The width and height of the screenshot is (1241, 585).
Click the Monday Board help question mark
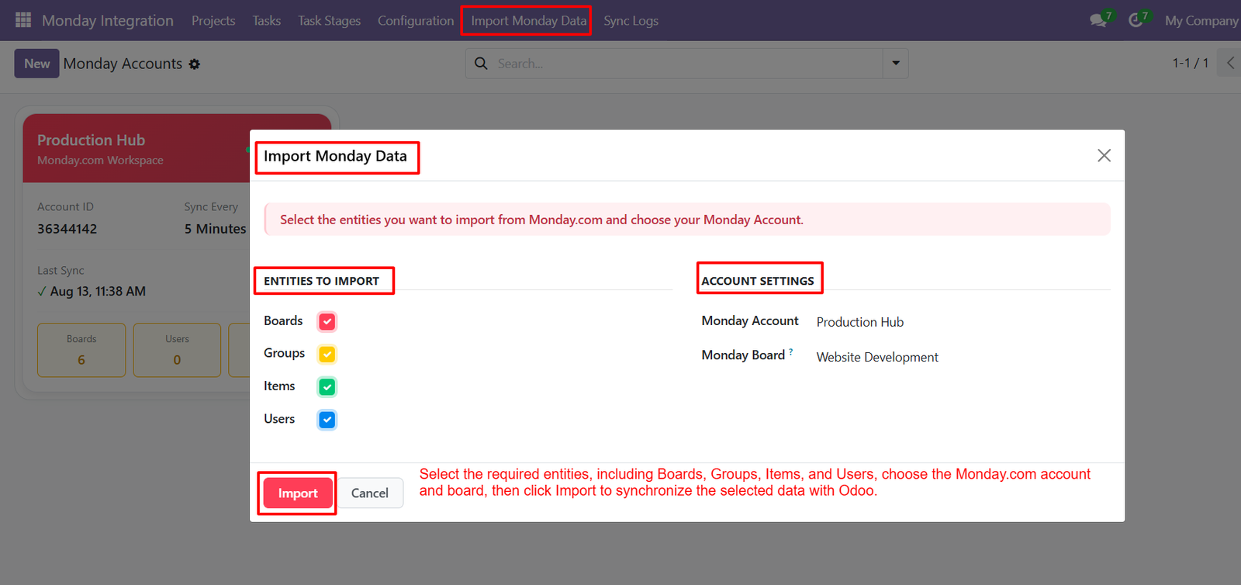[791, 352]
